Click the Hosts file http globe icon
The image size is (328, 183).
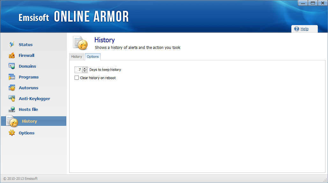click(x=12, y=109)
